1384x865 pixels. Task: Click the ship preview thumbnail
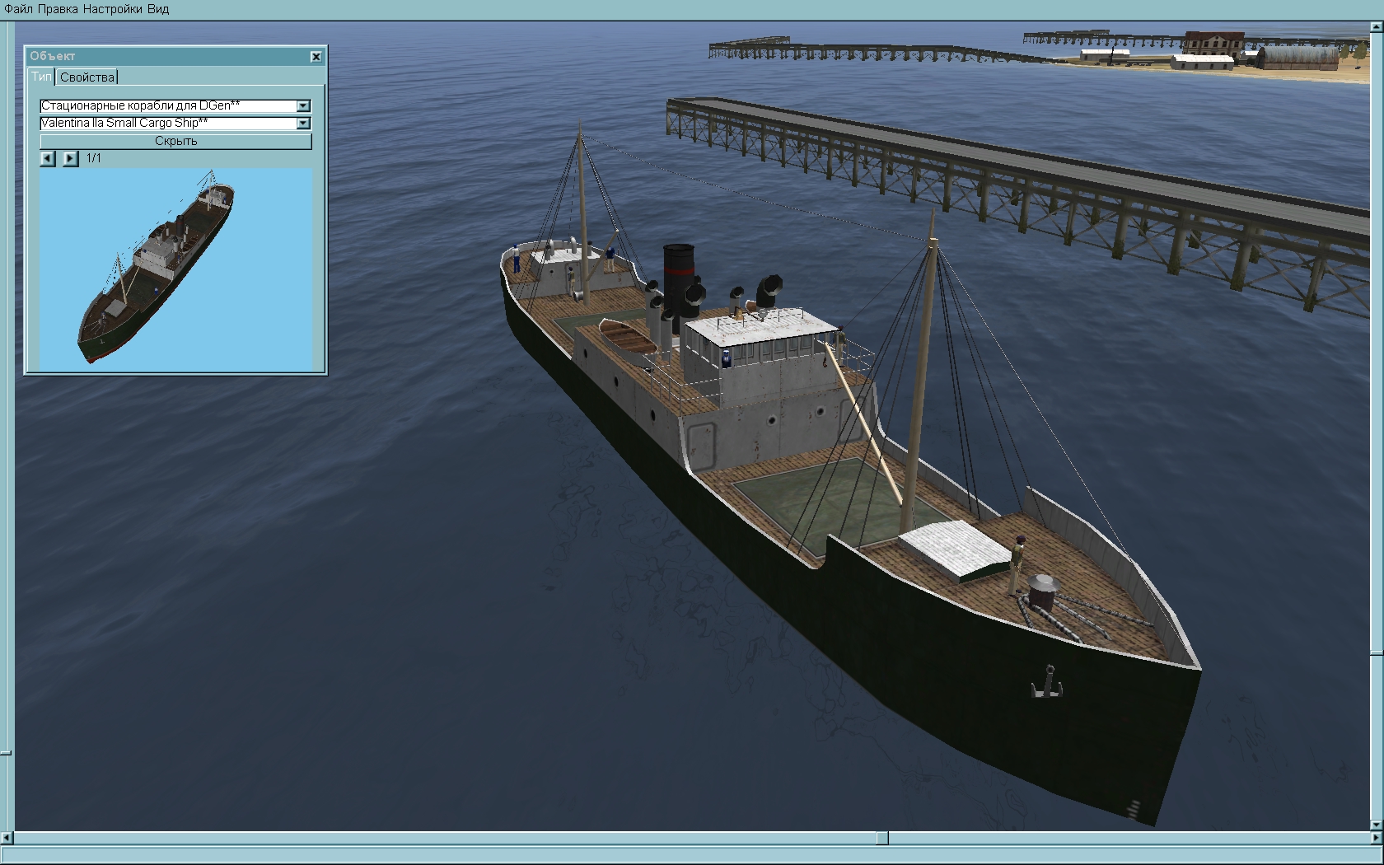175,269
